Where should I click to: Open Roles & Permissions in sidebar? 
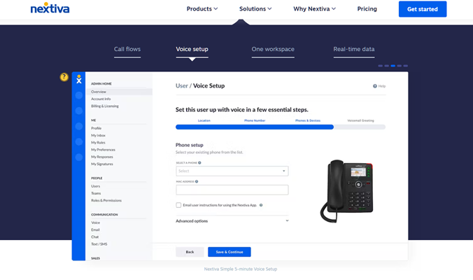tap(106, 201)
